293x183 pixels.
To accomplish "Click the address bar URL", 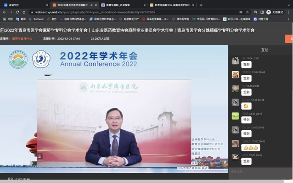I will tap(95, 12).
